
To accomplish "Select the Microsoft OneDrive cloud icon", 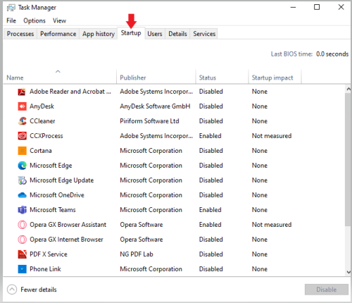I will (22, 195).
